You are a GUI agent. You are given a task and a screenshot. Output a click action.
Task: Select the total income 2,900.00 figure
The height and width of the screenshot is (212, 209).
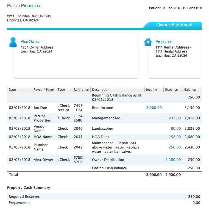point(154,175)
